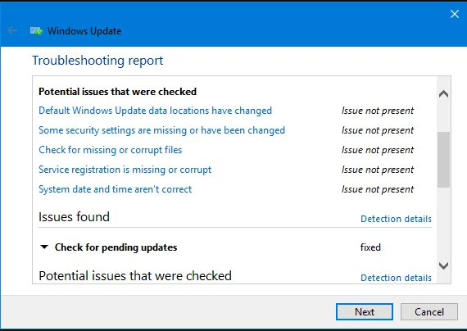Click the report scroll up arrow
This screenshot has width=467, height=331.
[443, 94]
